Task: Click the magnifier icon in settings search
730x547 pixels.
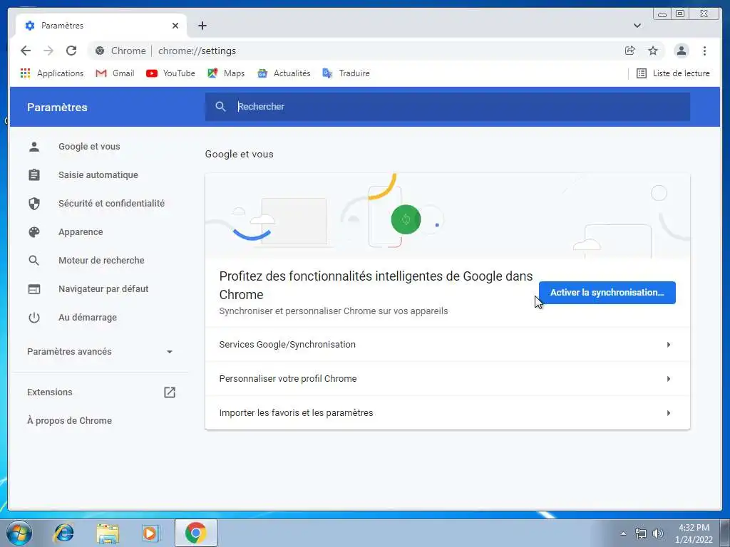Action: click(x=221, y=107)
